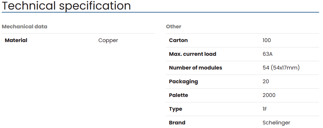This screenshot has height=128, width=323.
Task: Select the 54 (54x17mm) modules value
Action: click(x=281, y=68)
